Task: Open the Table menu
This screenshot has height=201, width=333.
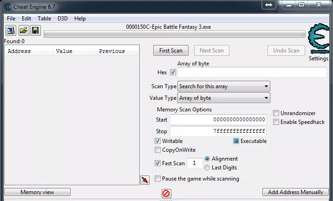Action: 45,19
